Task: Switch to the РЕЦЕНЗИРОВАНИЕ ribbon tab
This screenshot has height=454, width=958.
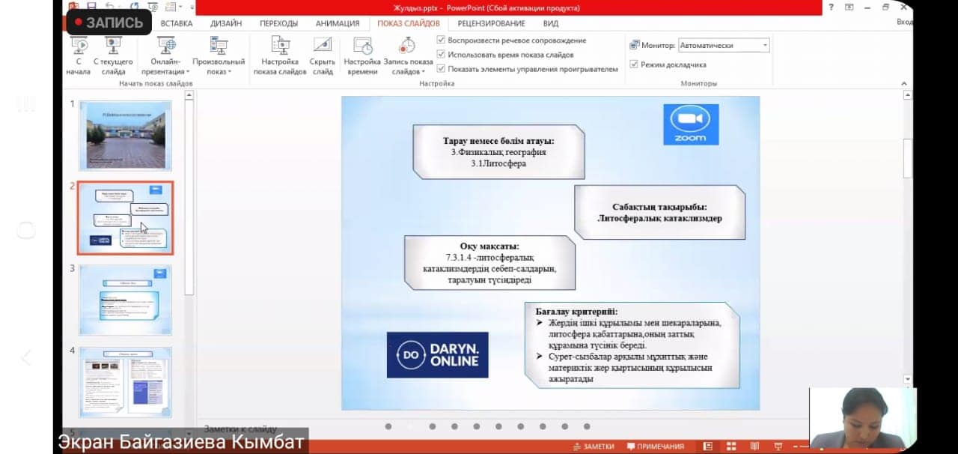Action: [x=491, y=23]
